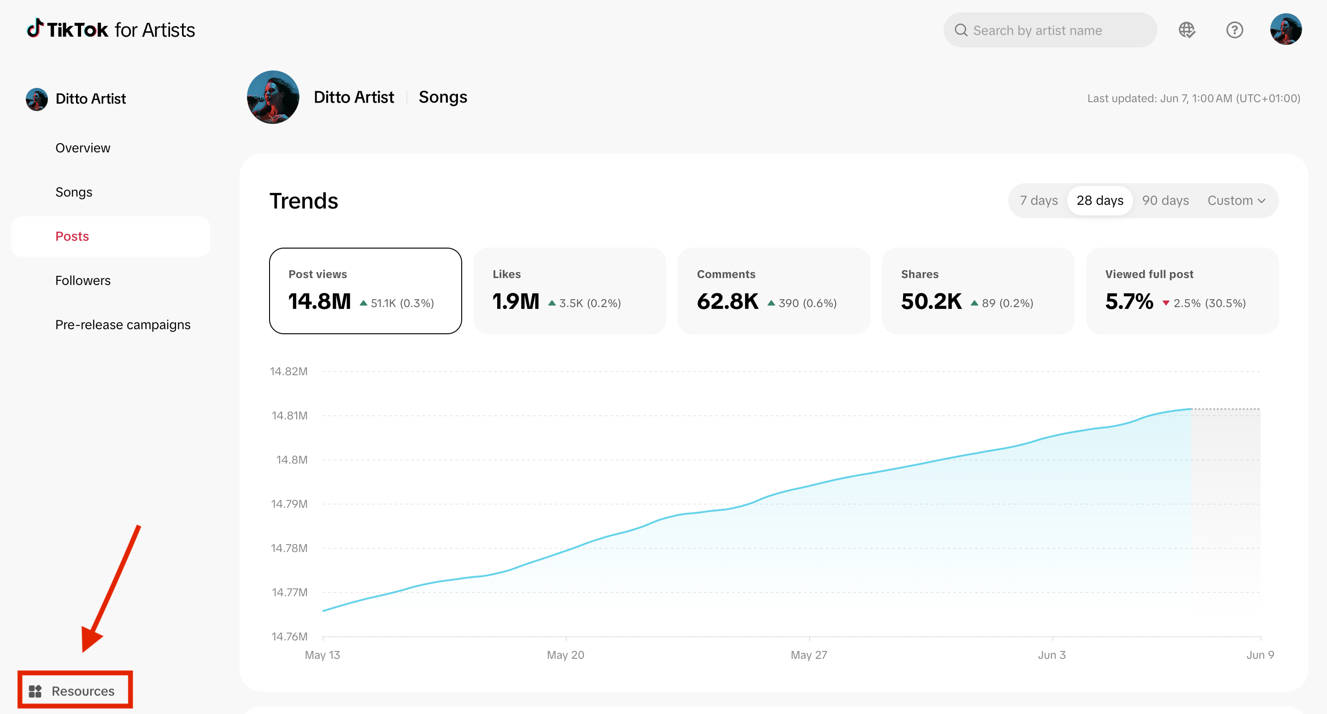Viewport: 1327px width, 714px height.
Task: Select the 28 days range
Action: click(x=1100, y=200)
